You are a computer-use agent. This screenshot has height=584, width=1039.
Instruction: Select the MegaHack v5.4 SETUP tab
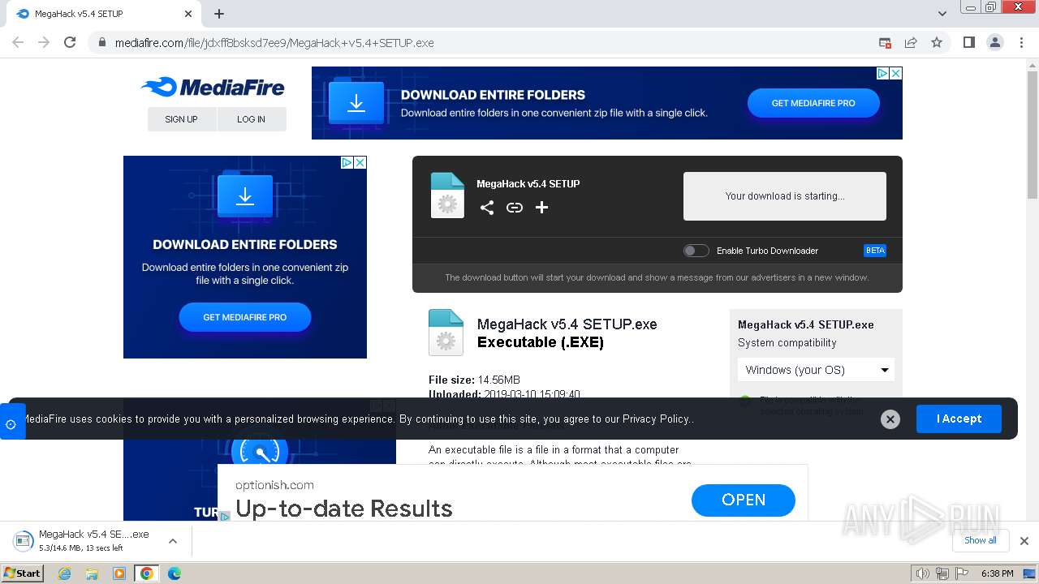point(103,14)
